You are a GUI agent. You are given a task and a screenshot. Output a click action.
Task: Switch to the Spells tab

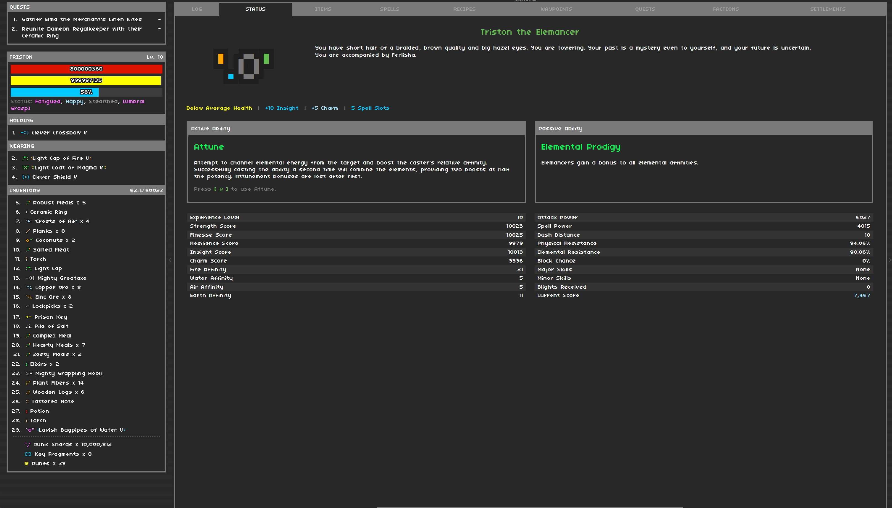(390, 9)
